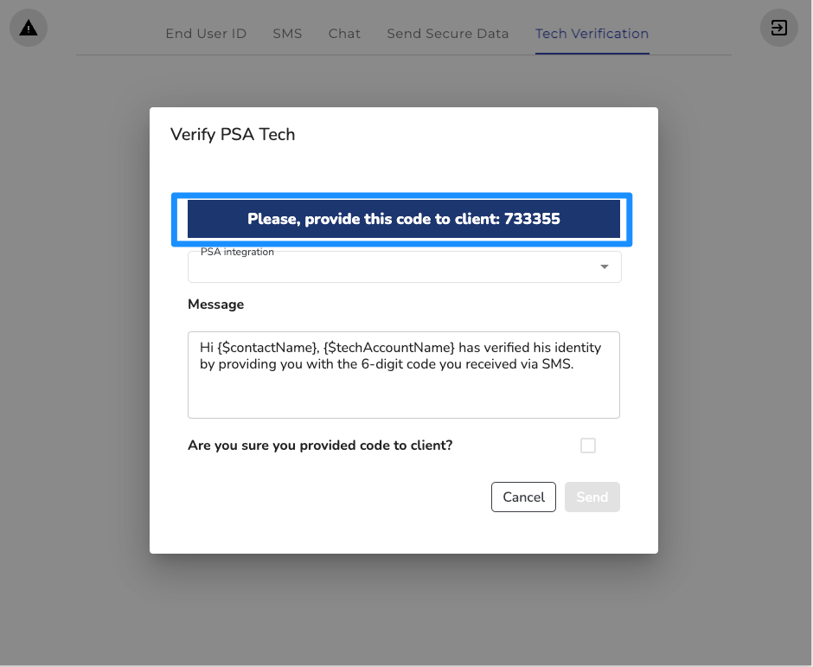This screenshot has height=667, width=813.
Task: Expand the PSA integration dropdown arrow
Action: (605, 266)
